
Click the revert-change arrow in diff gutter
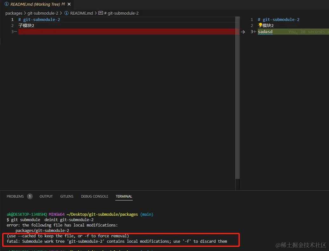coord(243,32)
